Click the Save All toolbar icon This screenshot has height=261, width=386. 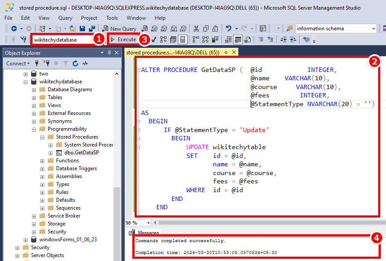pyautogui.click(x=92, y=29)
